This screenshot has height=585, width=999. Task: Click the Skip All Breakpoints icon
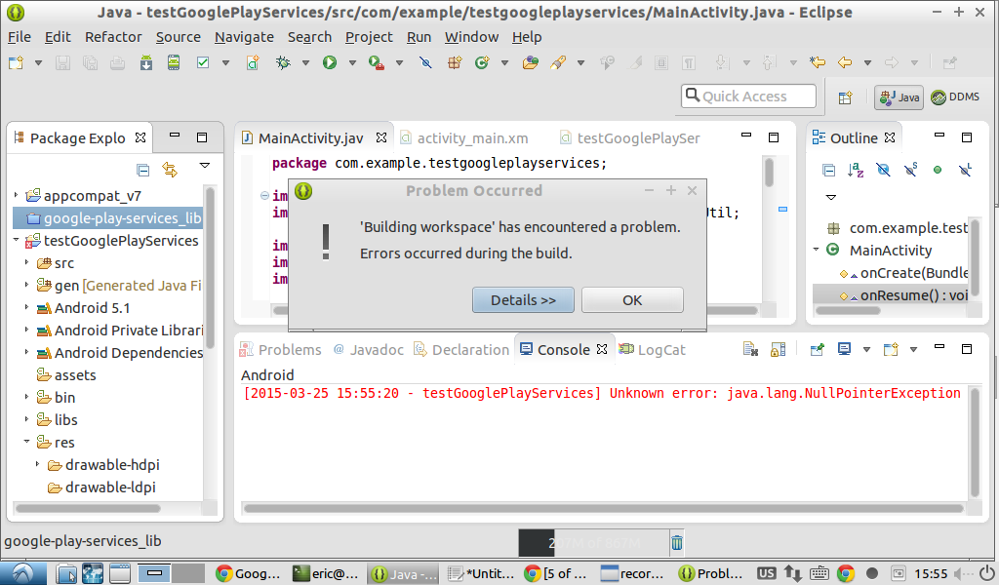pyautogui.click(x=425, y=62)
